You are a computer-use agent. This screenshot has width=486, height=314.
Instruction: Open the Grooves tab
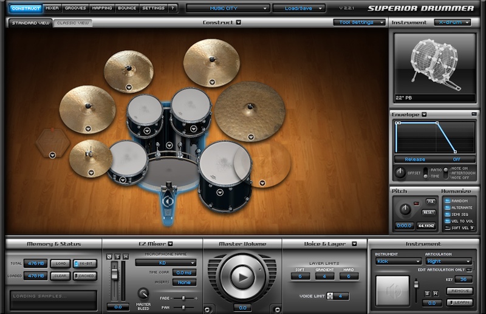(75, 9)
